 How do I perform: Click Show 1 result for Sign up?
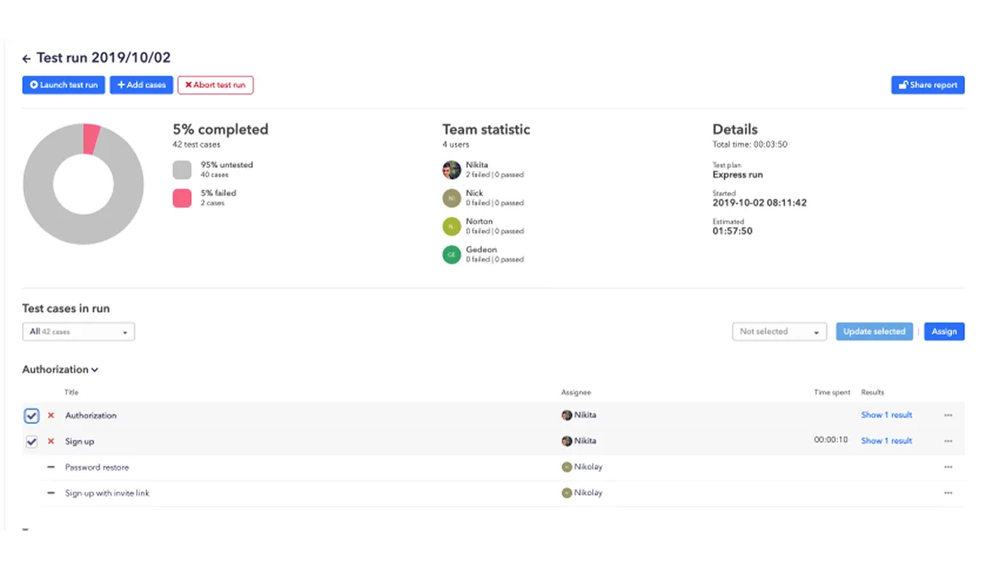tap(886, 440)
